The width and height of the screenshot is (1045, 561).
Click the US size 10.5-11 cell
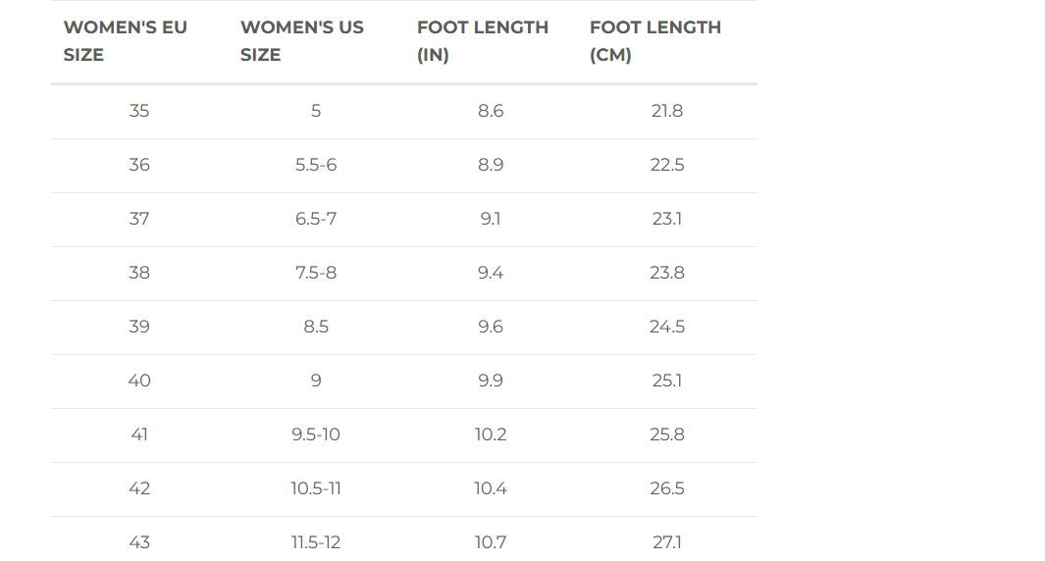click(316, 488)
